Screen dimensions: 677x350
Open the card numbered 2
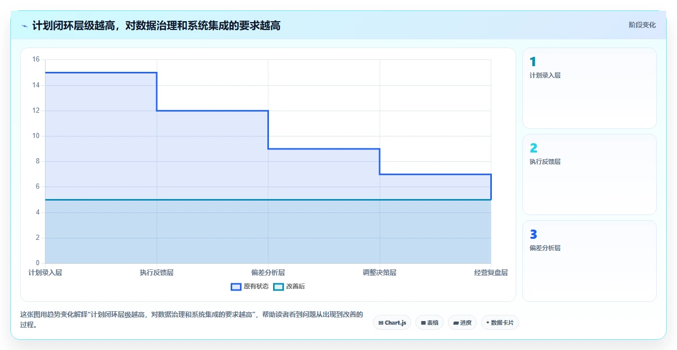[590, 174]
